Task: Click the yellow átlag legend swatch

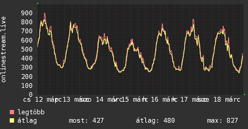Action: click(12, 121)
